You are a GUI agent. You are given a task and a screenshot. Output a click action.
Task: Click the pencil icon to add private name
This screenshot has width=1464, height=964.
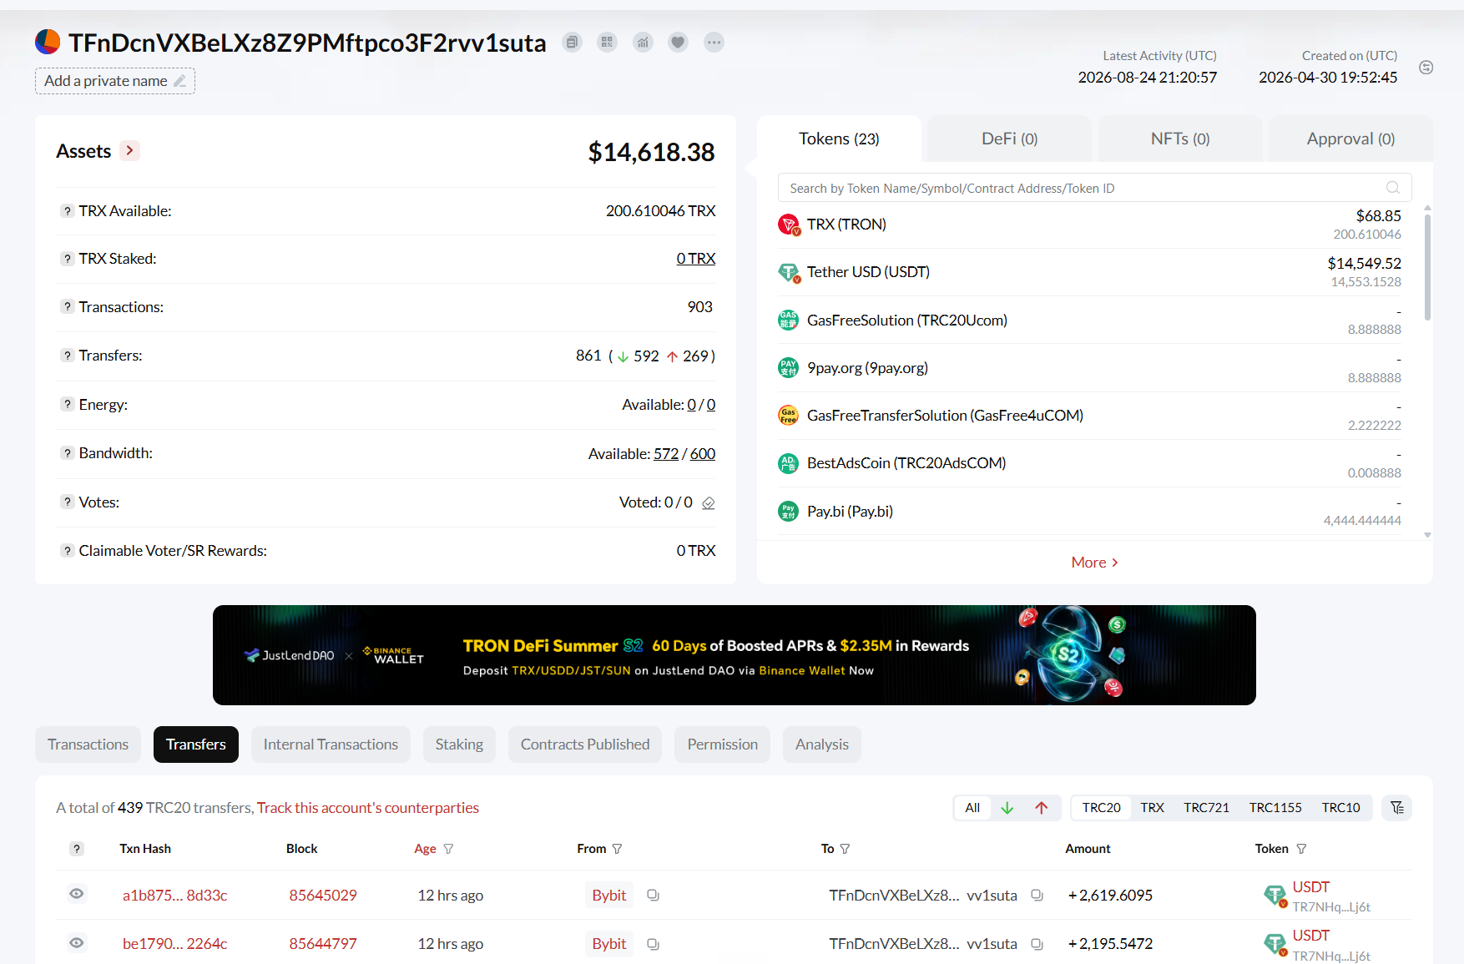[x=179, y=81]
